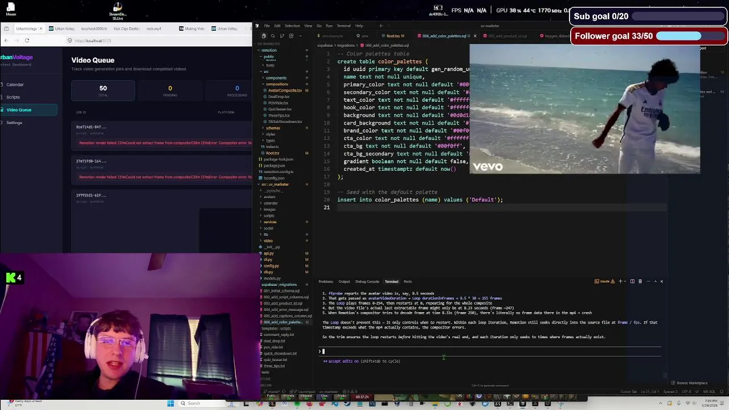Open the View menu in the editor
Viewport: 729px width, 410px height.
[x=308, y=26]
